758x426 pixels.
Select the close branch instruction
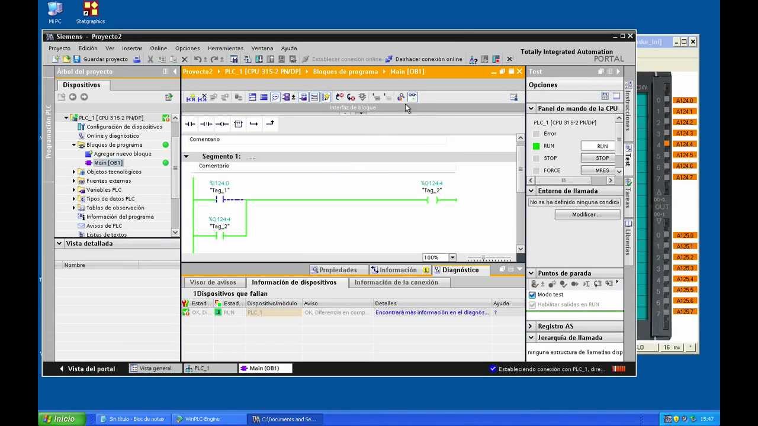pos(270,124)
